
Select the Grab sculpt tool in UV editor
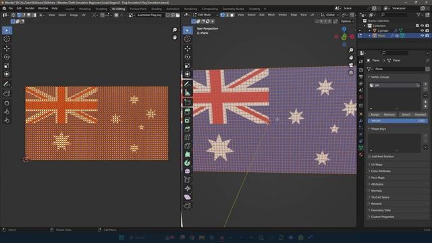(x=7, y=103)
